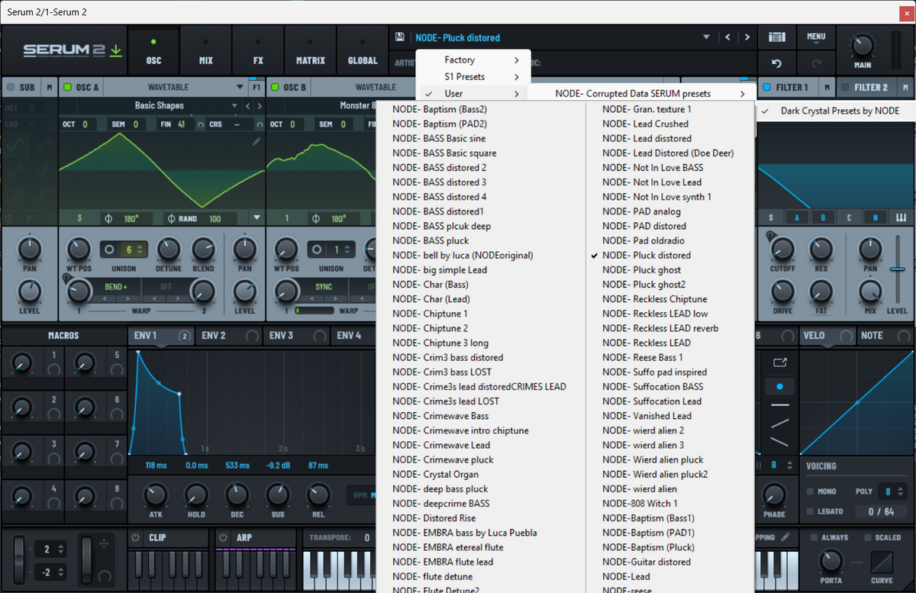Click the OSC A BEND+ warp mode
916x593 pixels.
pos(118,287)
